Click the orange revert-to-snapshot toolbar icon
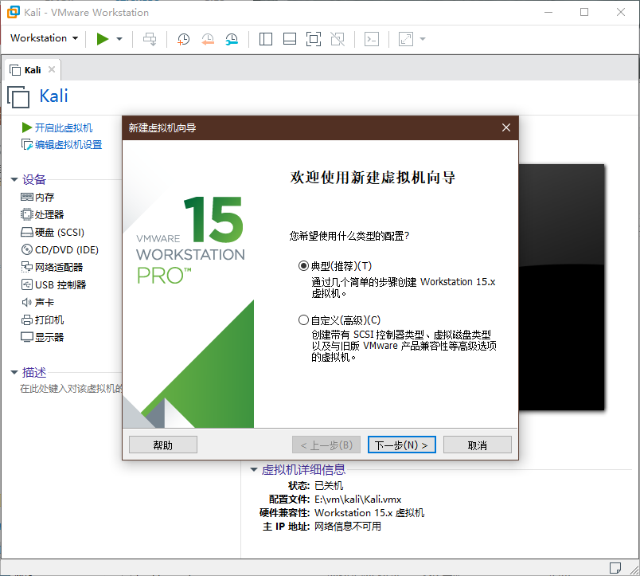The image size is (640, 576). tap(208, 39)
